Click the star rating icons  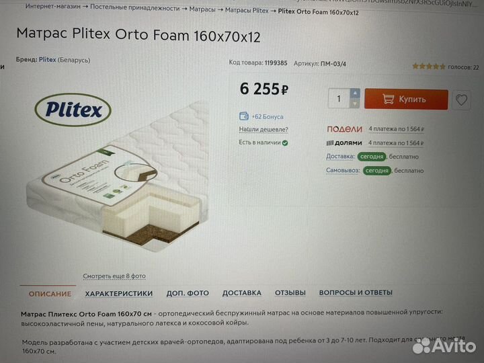pos(429,67)
